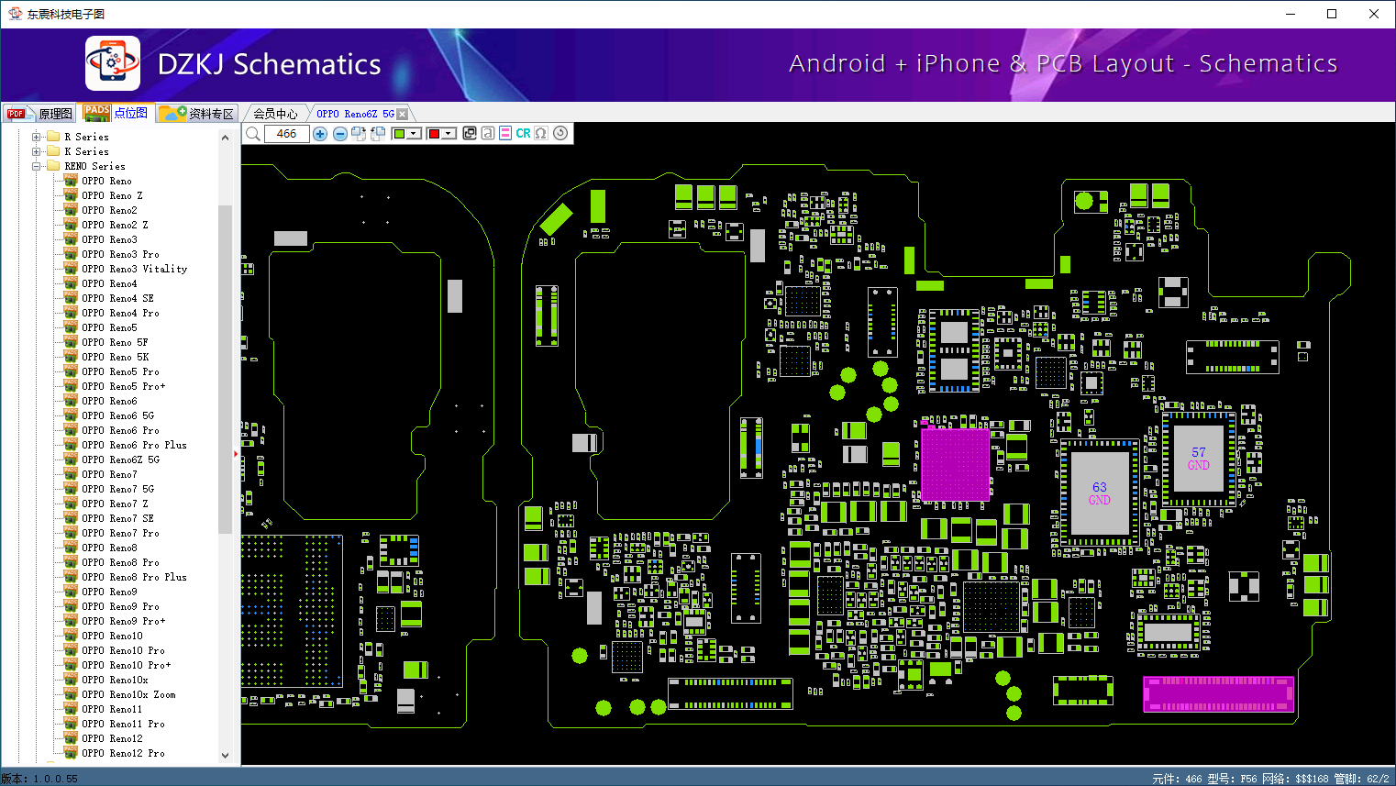The height and width of the screenshot is (786, 1396).
Task: Open OPPO Reno12 Pro layout
Action: coord(123,753)
